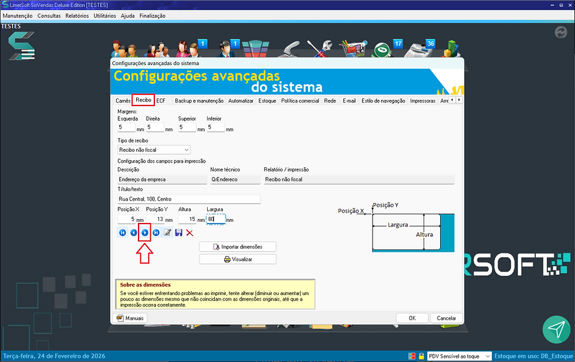The height and width of the screenshot is (362, 575).
Task: Click the LimerSoft S logo at top left
Action: (x=22, y=46)
